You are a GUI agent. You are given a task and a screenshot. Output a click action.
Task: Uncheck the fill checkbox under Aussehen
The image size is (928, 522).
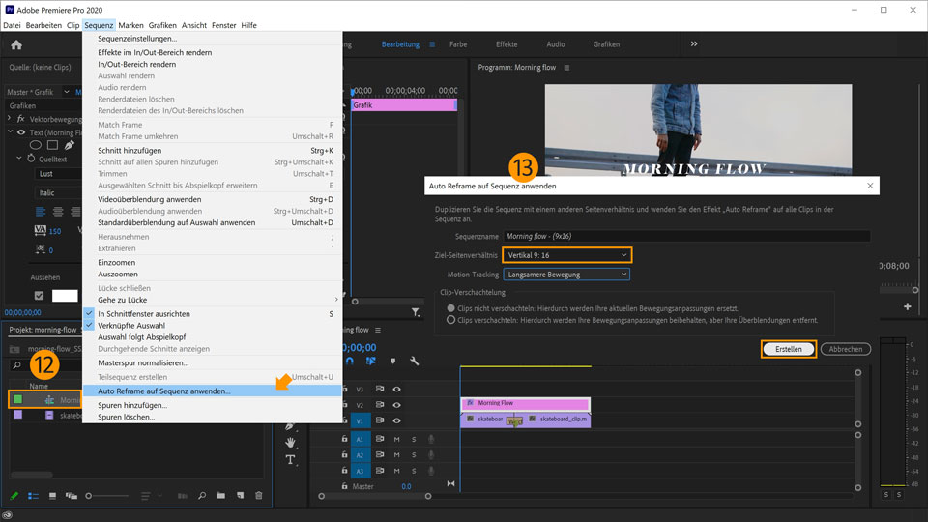click(x=40, y=296)
